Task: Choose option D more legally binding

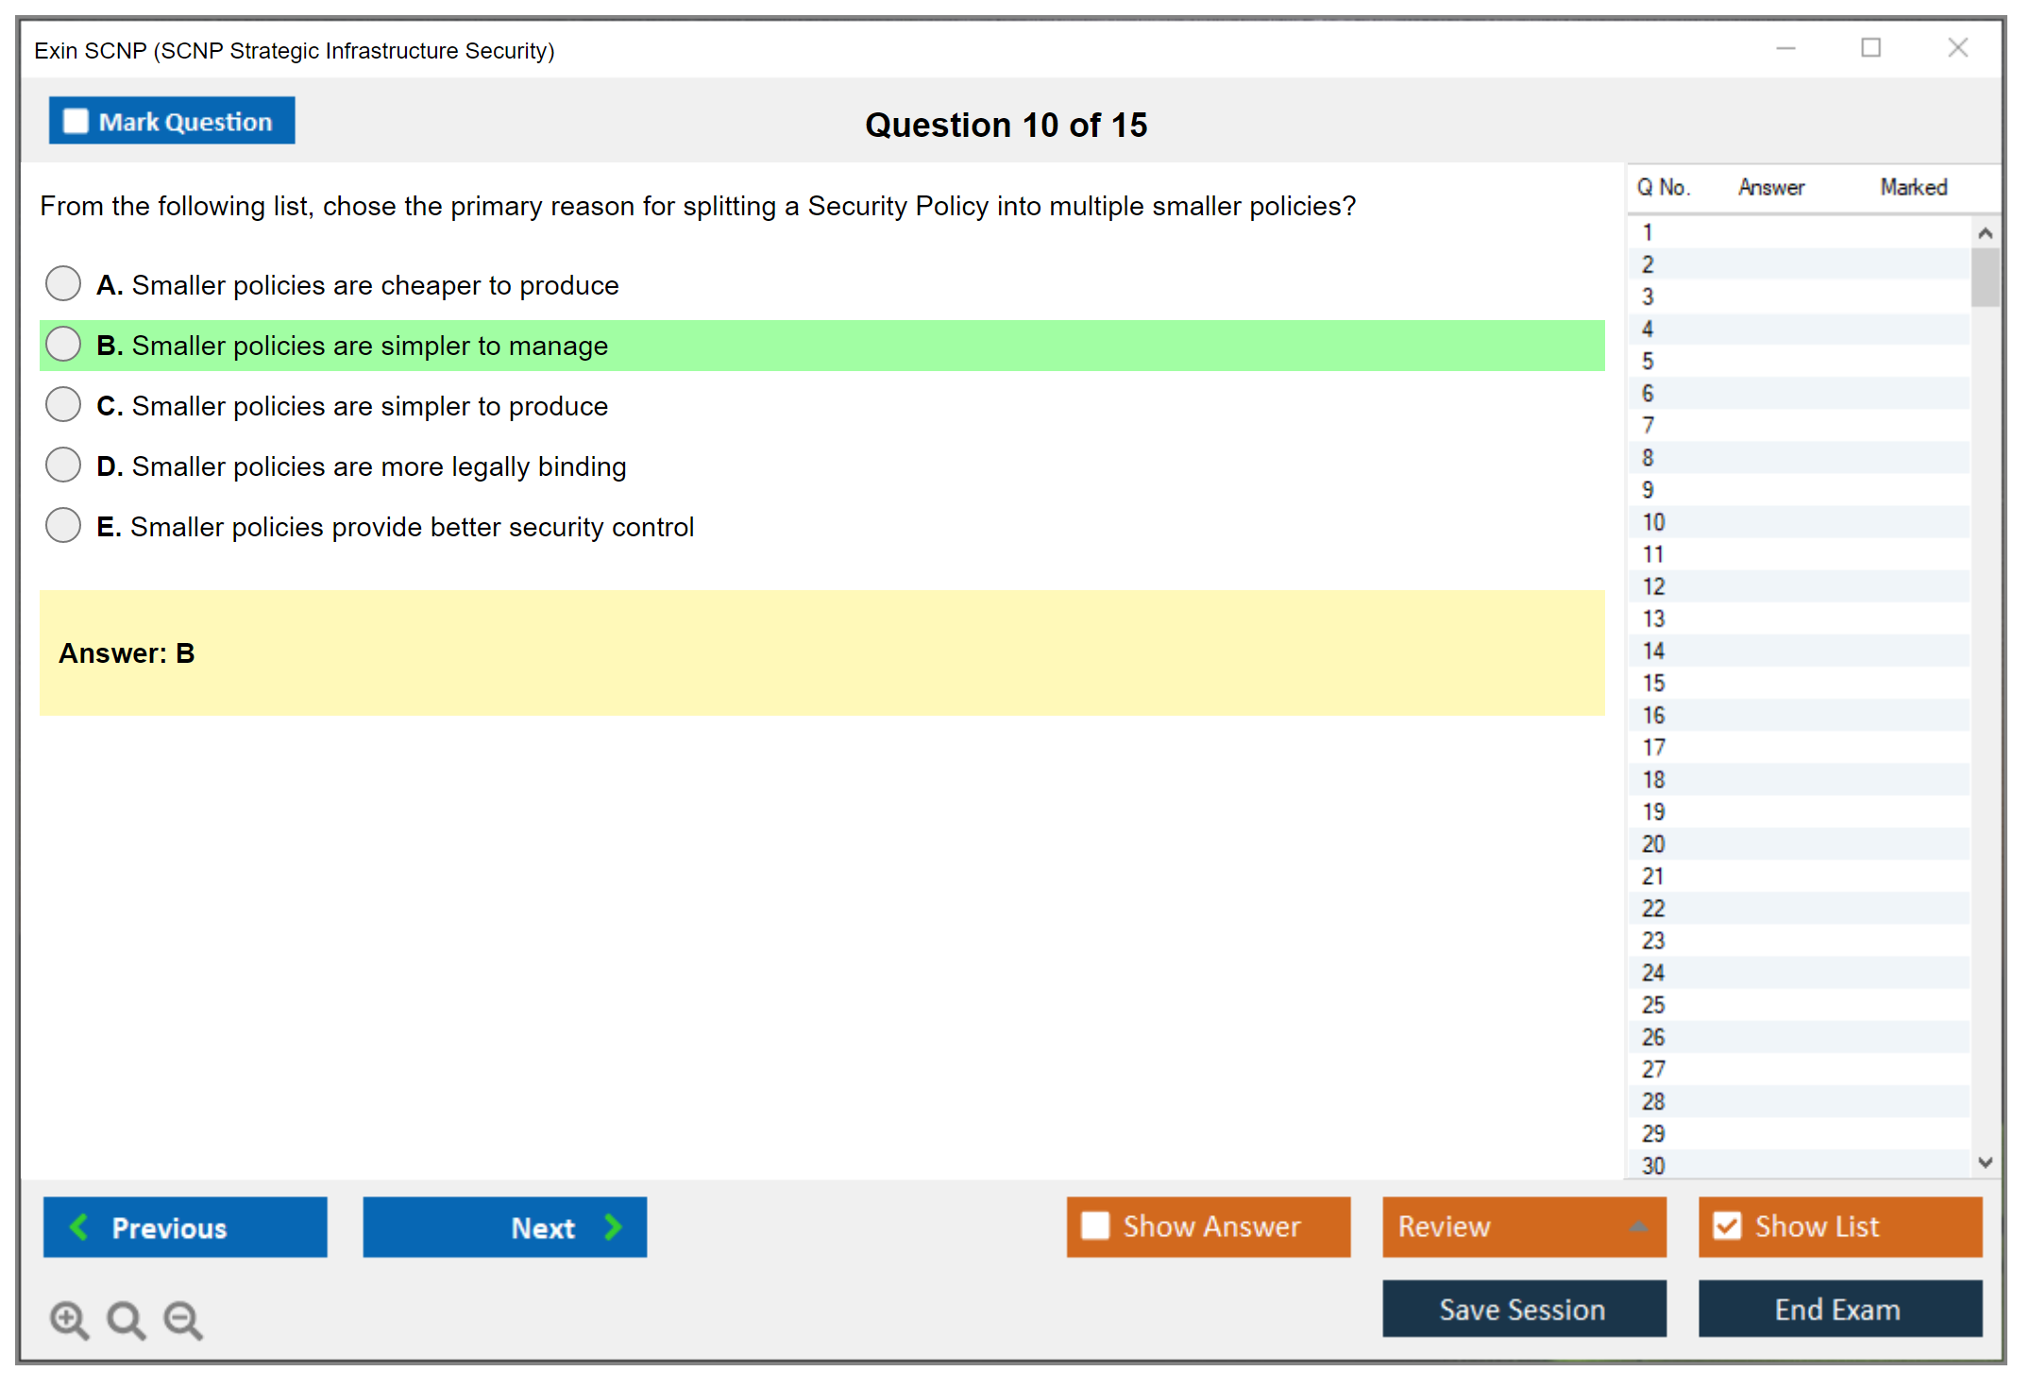Action: coord(63,465)
